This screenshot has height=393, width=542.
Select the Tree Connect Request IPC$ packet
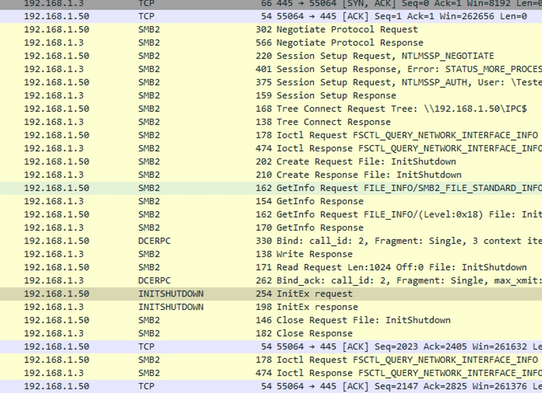[271, 108]
